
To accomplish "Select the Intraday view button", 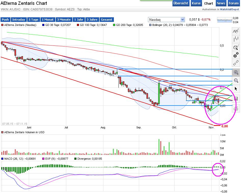I will [x=19, y=19].
